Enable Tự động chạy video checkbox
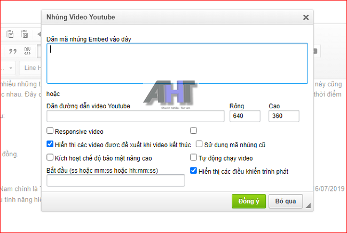The image size is (347, 233). click(x=193, y=157)
